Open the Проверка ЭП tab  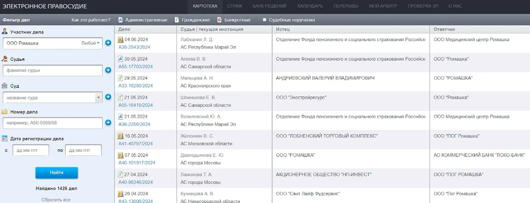click(423, 6)
